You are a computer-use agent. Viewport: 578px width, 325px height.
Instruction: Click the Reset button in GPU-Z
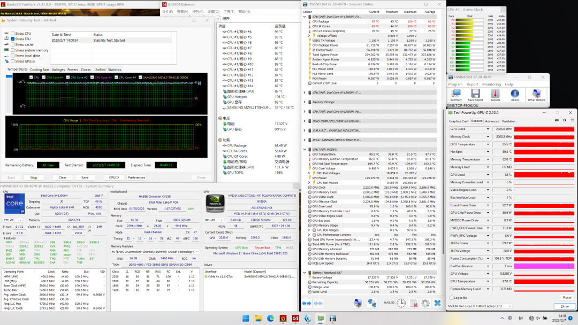567,297
